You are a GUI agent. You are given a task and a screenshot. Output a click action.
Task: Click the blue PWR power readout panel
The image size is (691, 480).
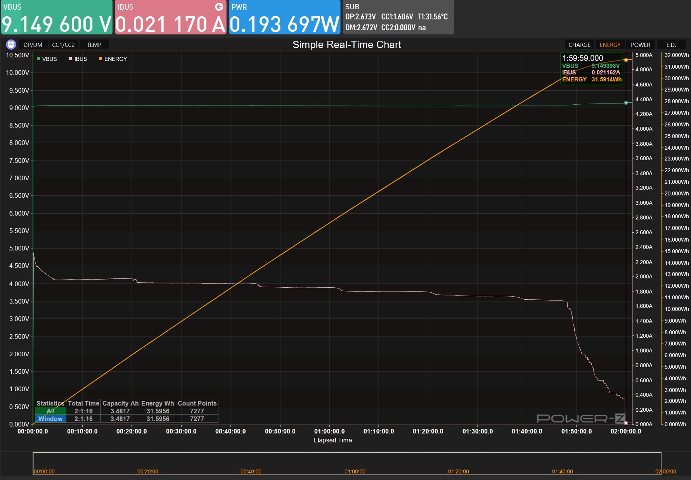[284, 17]
